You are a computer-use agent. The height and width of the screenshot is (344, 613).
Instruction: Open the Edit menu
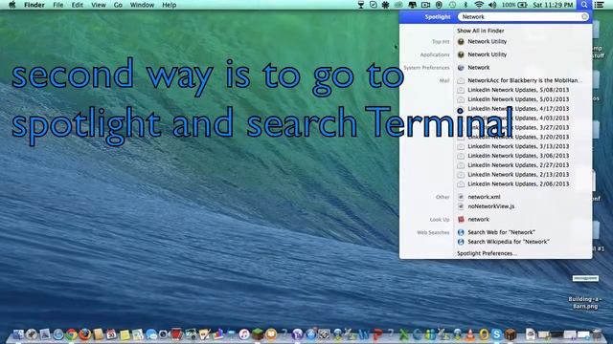[x=77, y=5]
